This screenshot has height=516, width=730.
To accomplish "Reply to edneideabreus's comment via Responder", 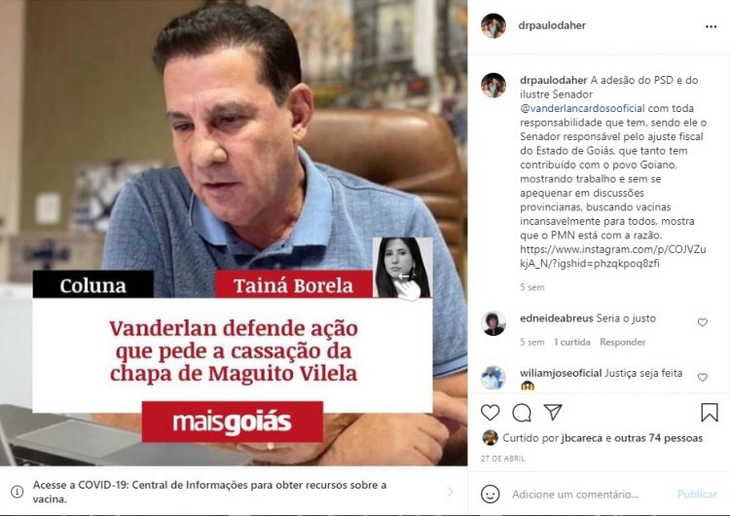I will pyautogui.click(x=623, y=343).
